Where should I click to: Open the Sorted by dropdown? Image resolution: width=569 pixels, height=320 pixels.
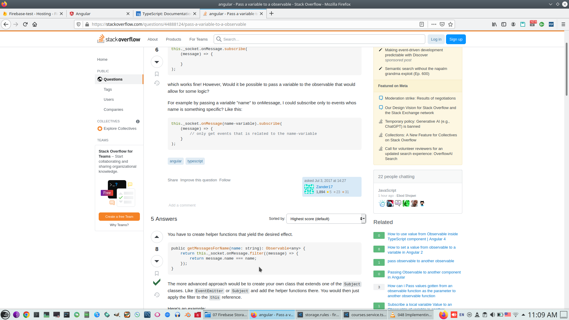pos(326,219)
